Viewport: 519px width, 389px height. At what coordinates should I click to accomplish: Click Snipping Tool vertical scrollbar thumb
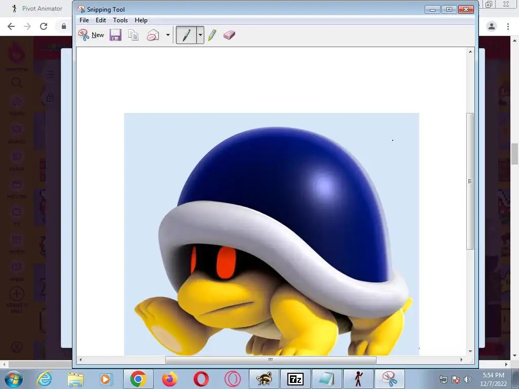click(x=470, y=181)
